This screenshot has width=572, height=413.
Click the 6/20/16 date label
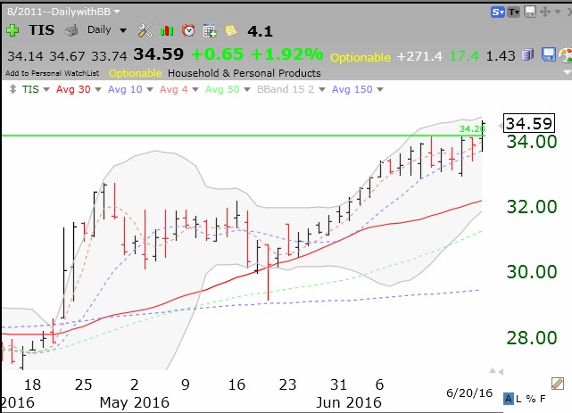(x=469, y=393)
